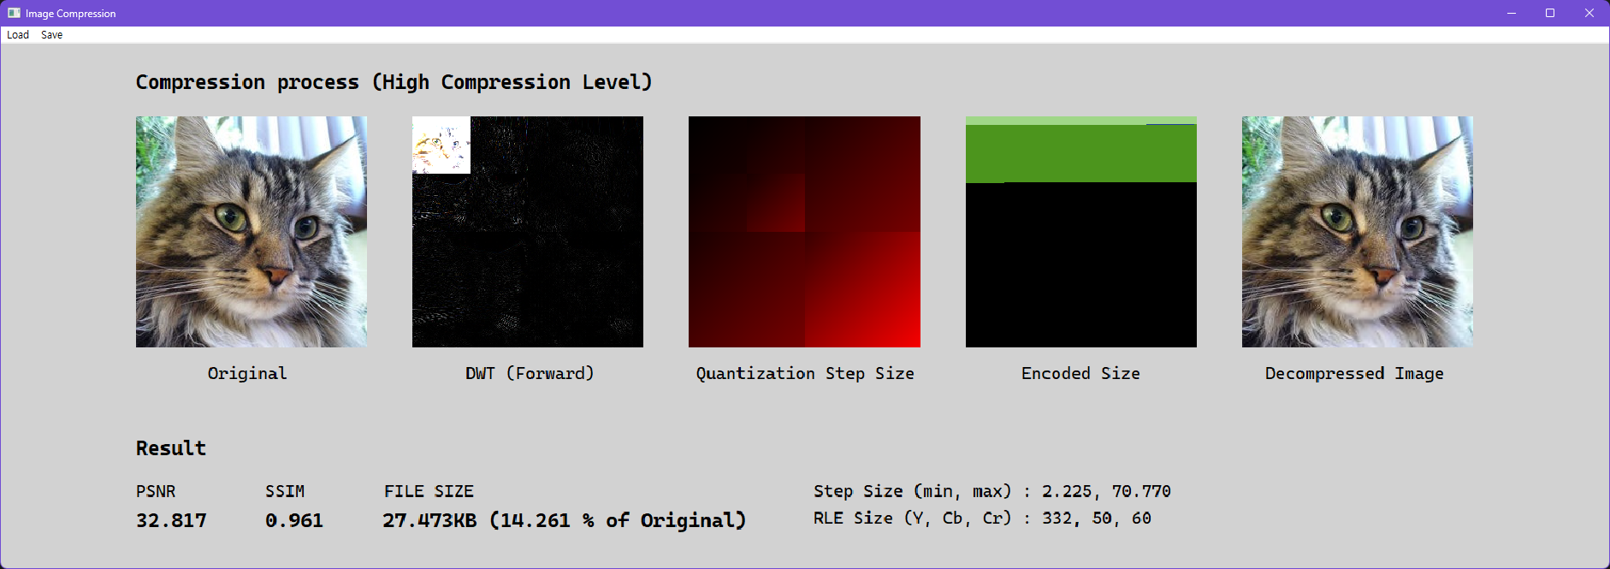Click the file size value 27.473KB

[429, 520]
